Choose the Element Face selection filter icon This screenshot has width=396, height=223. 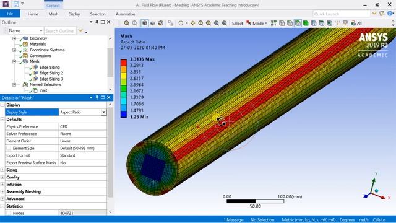coord(322,24)
